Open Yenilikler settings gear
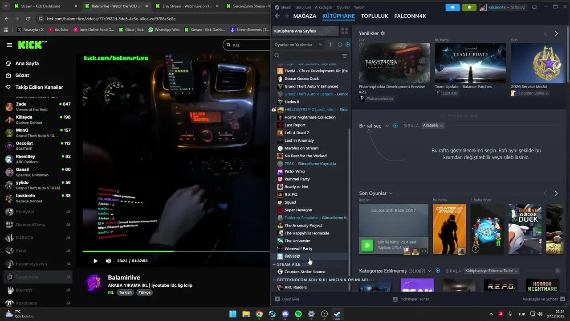This screenshot has height=321, width=570. (383, 33)
